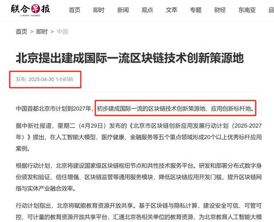Switch to the 专题 section
The width and height of the screenshot is (274, 222).
(196, 10)
